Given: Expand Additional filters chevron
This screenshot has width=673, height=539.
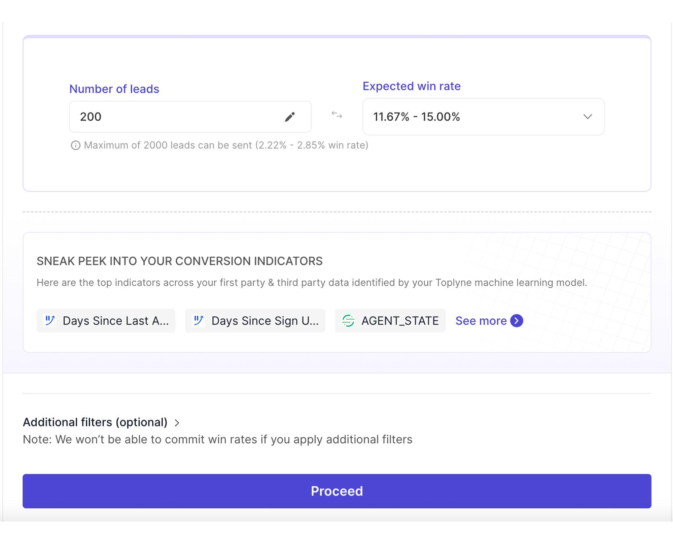Looking at the screenshot, I should (x=177, y=423).
